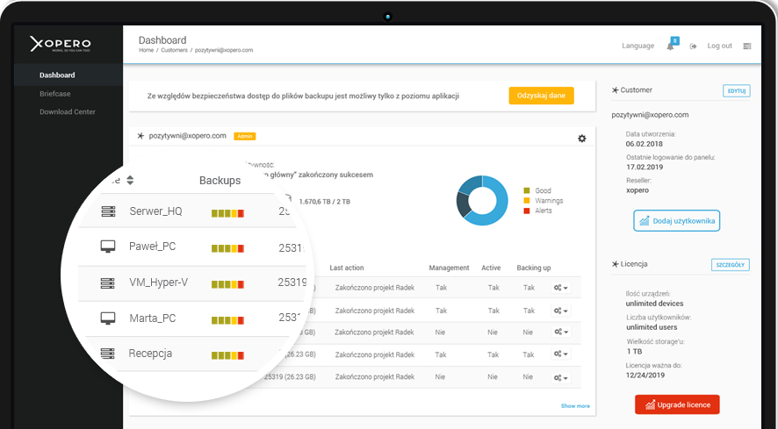
Task: Expand the actions dropdown in the third table row
Action: click(x=561, y=332)
